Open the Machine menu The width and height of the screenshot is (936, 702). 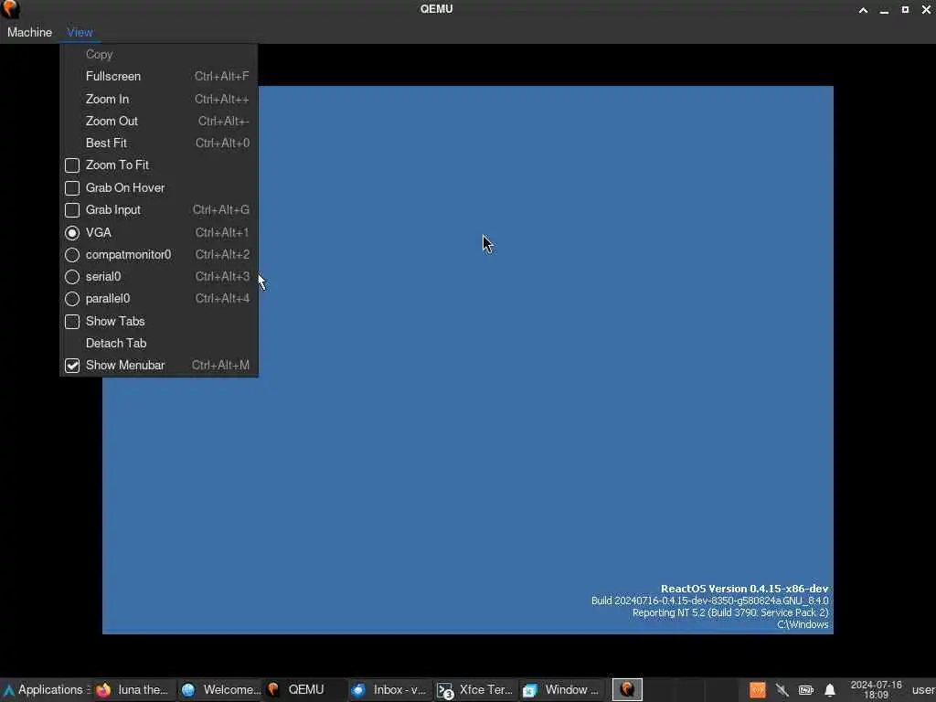tap(29, 32)
